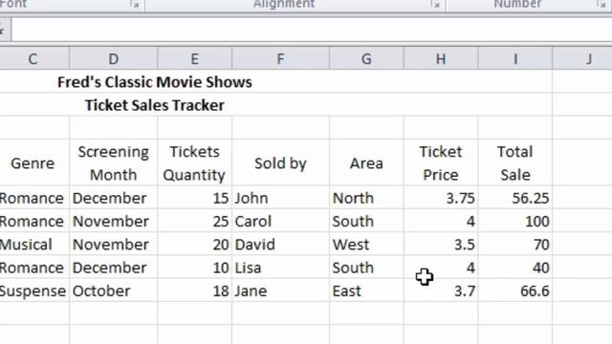Select column G header

tap(366, 59)
